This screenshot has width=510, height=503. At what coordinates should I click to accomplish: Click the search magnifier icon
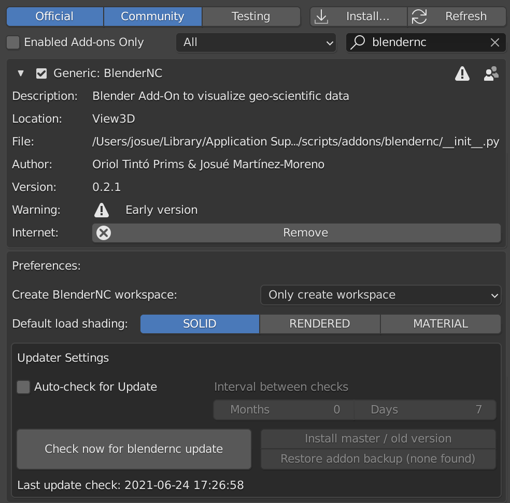tap(358, 42)
